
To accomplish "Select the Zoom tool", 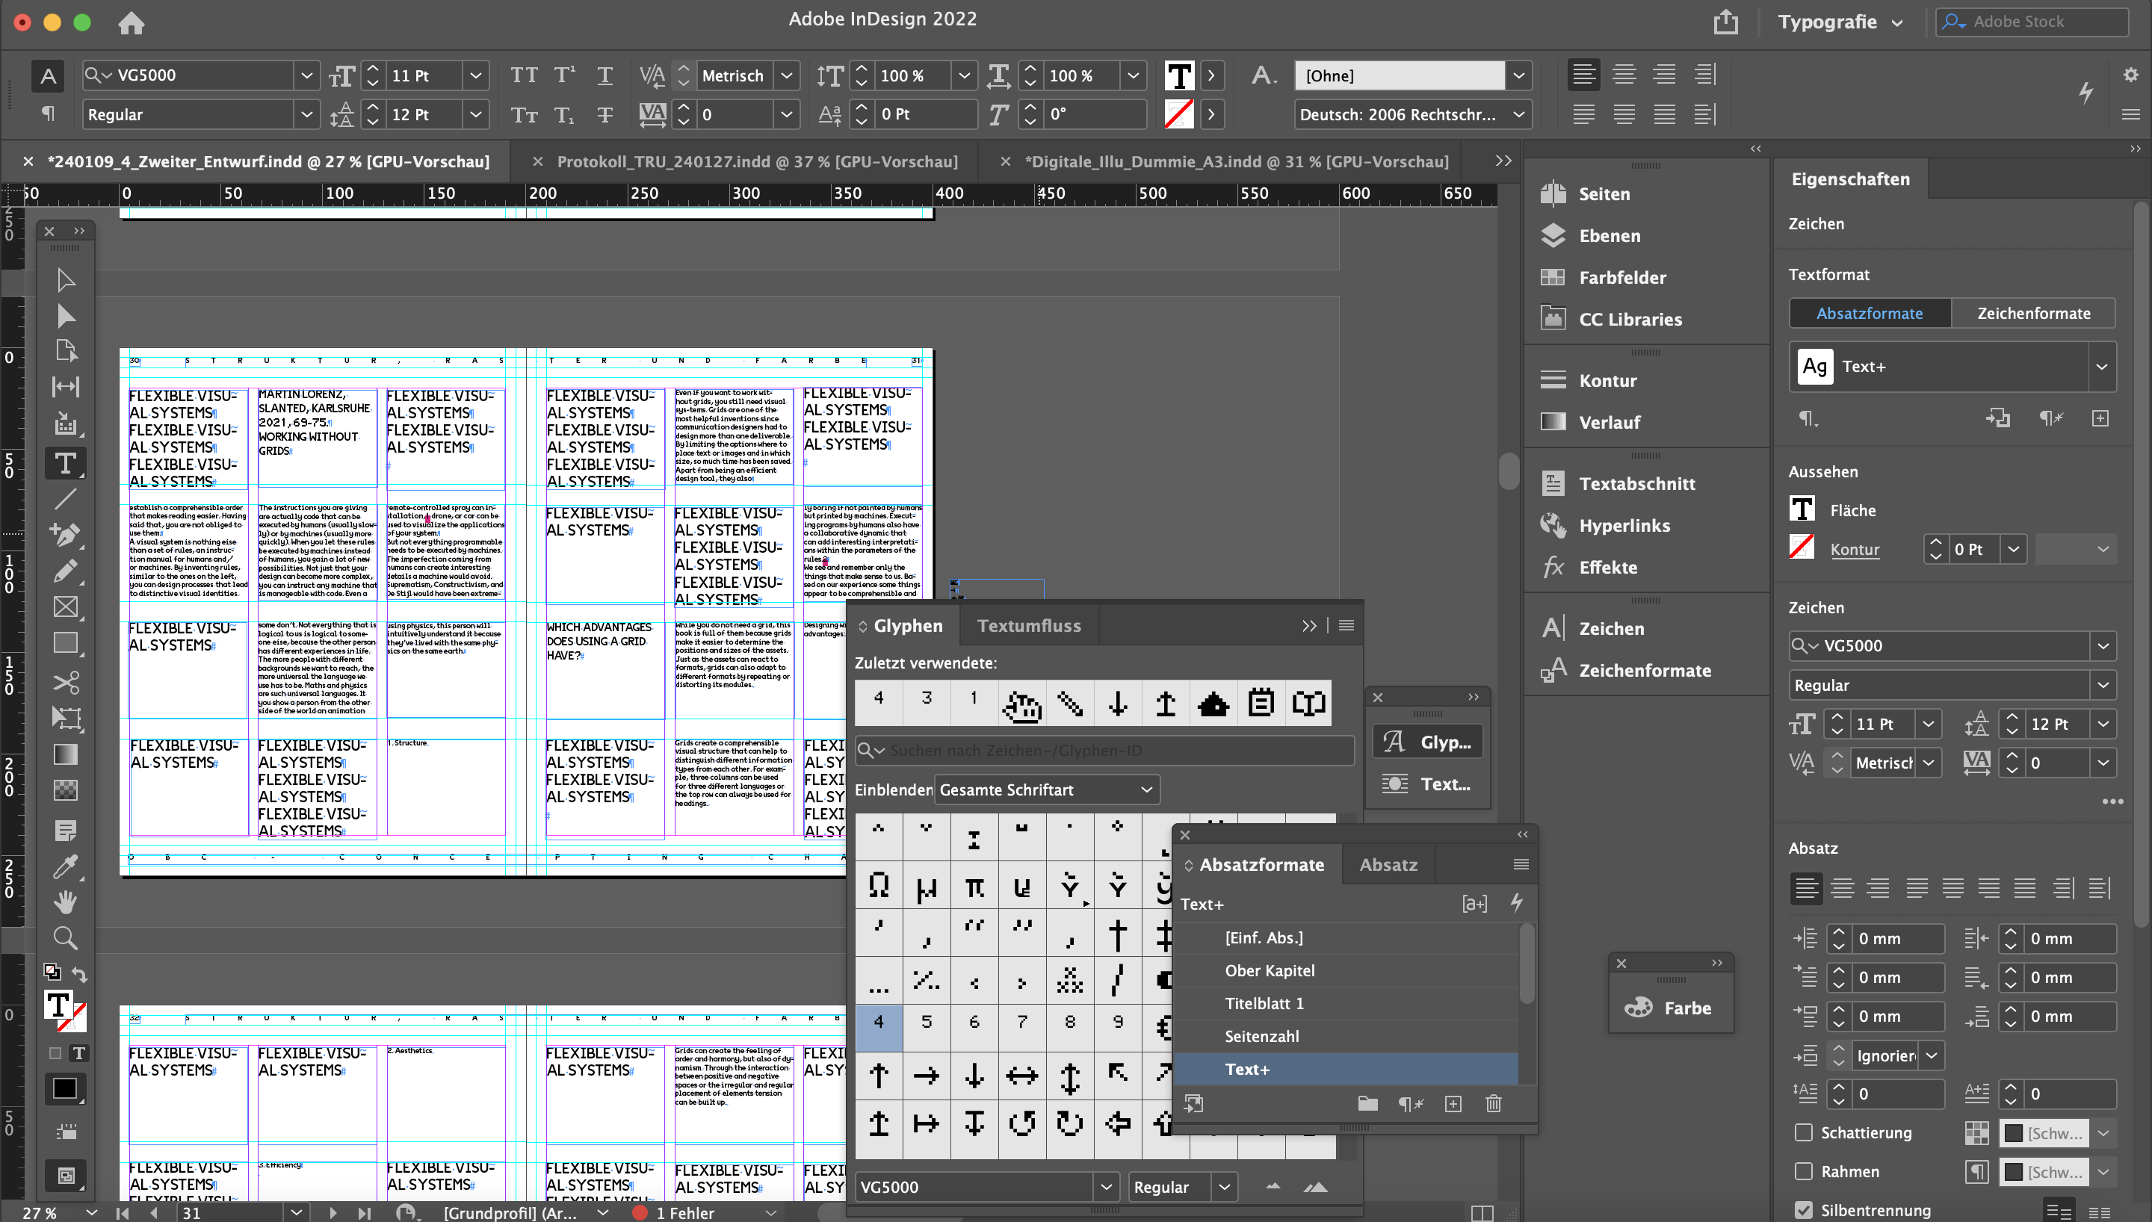I will pos(66,937).
